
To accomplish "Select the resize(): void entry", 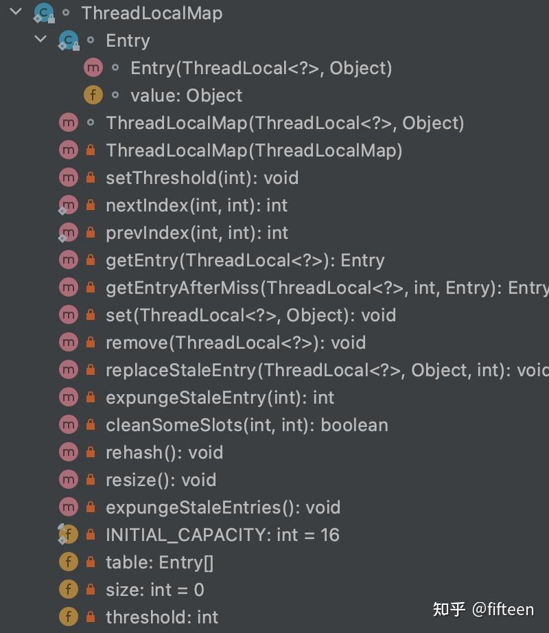I will click(161, 479).
